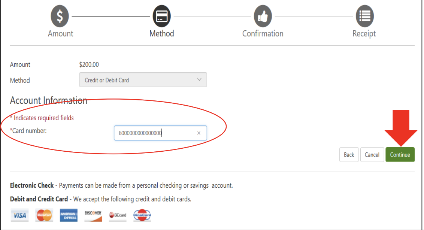Click the Cancel button

[x=372, y=154]
